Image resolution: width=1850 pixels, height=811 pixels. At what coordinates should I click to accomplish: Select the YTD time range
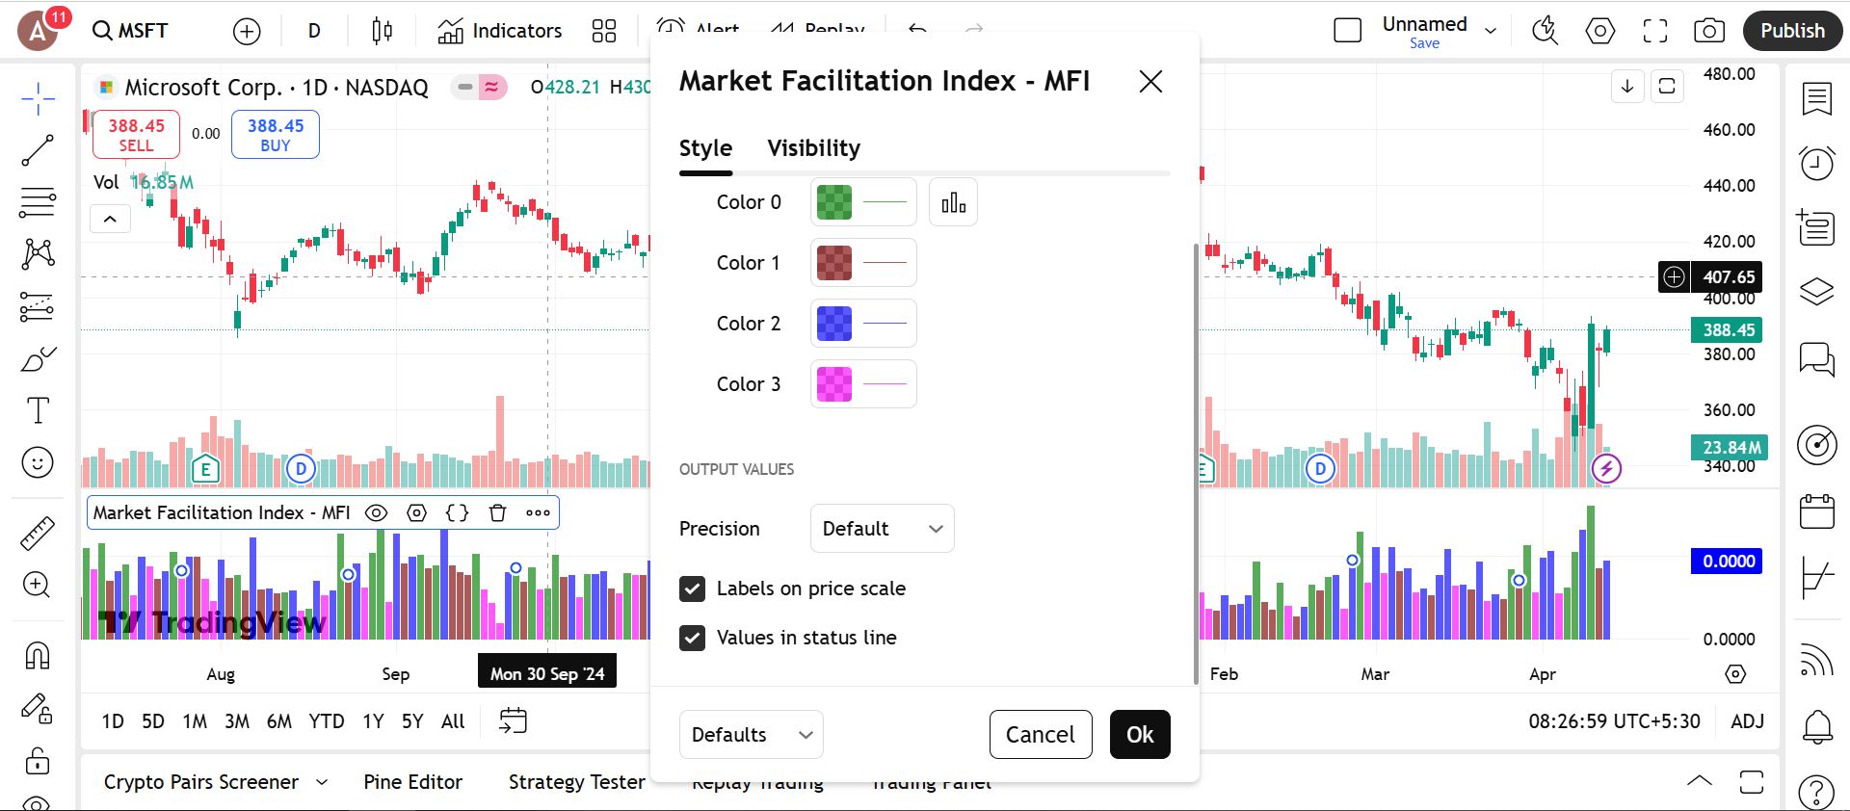pyautogui.click(x=326, y=721)
